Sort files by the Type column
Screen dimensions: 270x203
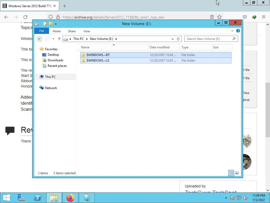click(195, 47)
